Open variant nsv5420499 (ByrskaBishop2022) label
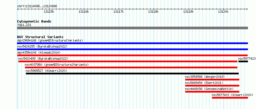Screen dimensions: 256x109 point(43,59)
